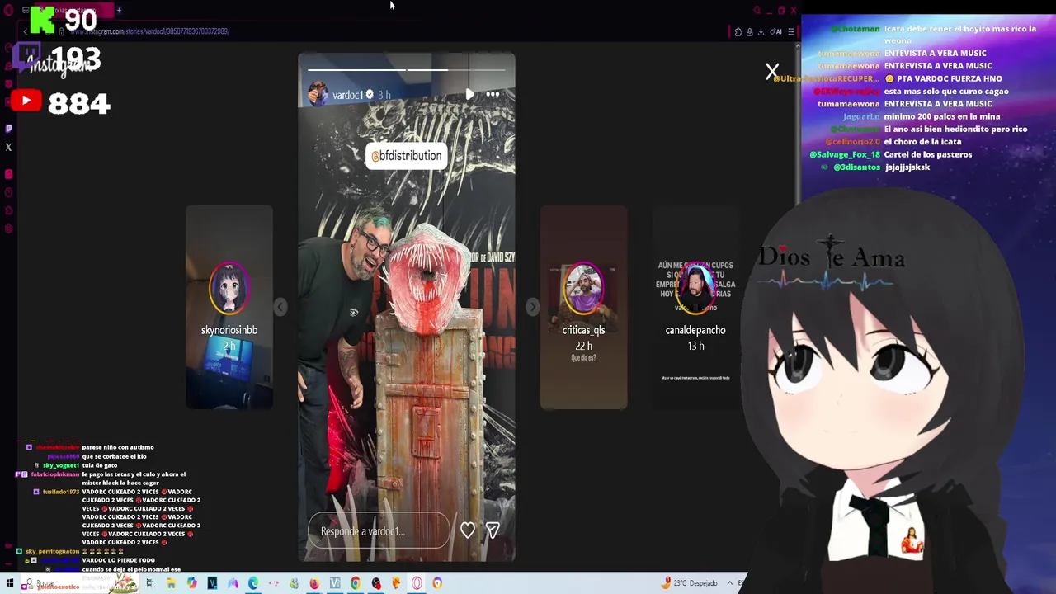The height and width of the screenshot is (594, 1056).
Task: Open File Explorer from the taskbar
Action: coord(171,583)
